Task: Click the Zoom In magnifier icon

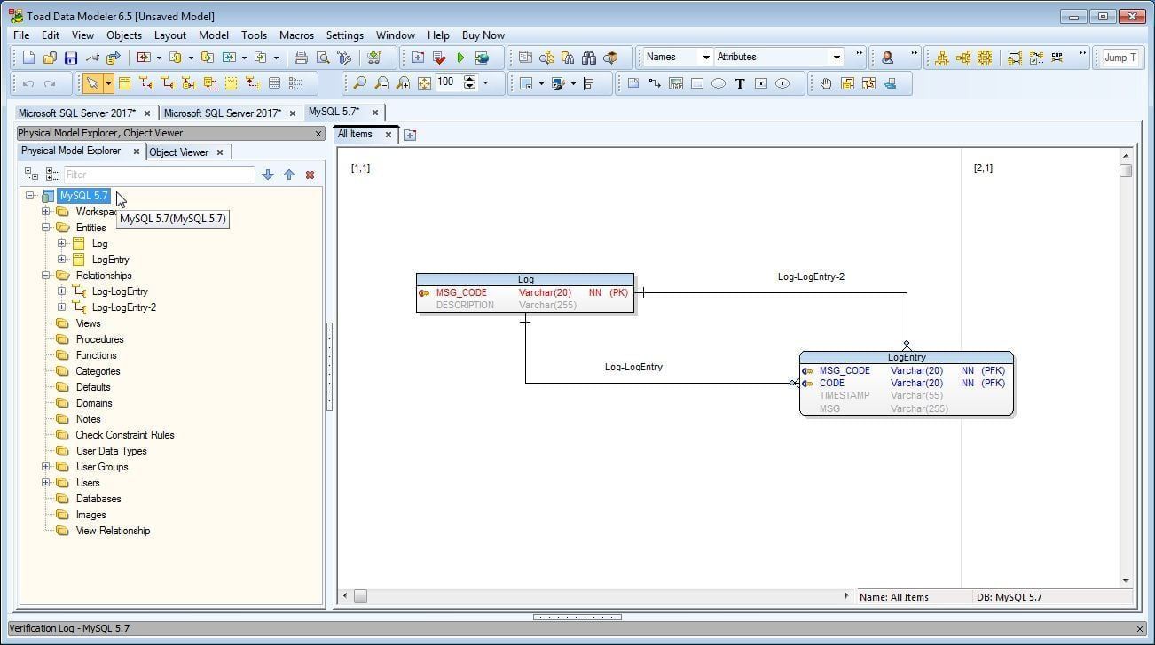Action: [403, 83]
